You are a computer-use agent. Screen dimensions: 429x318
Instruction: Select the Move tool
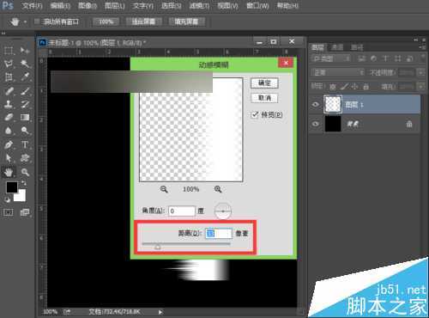click(x=25, y=51)
